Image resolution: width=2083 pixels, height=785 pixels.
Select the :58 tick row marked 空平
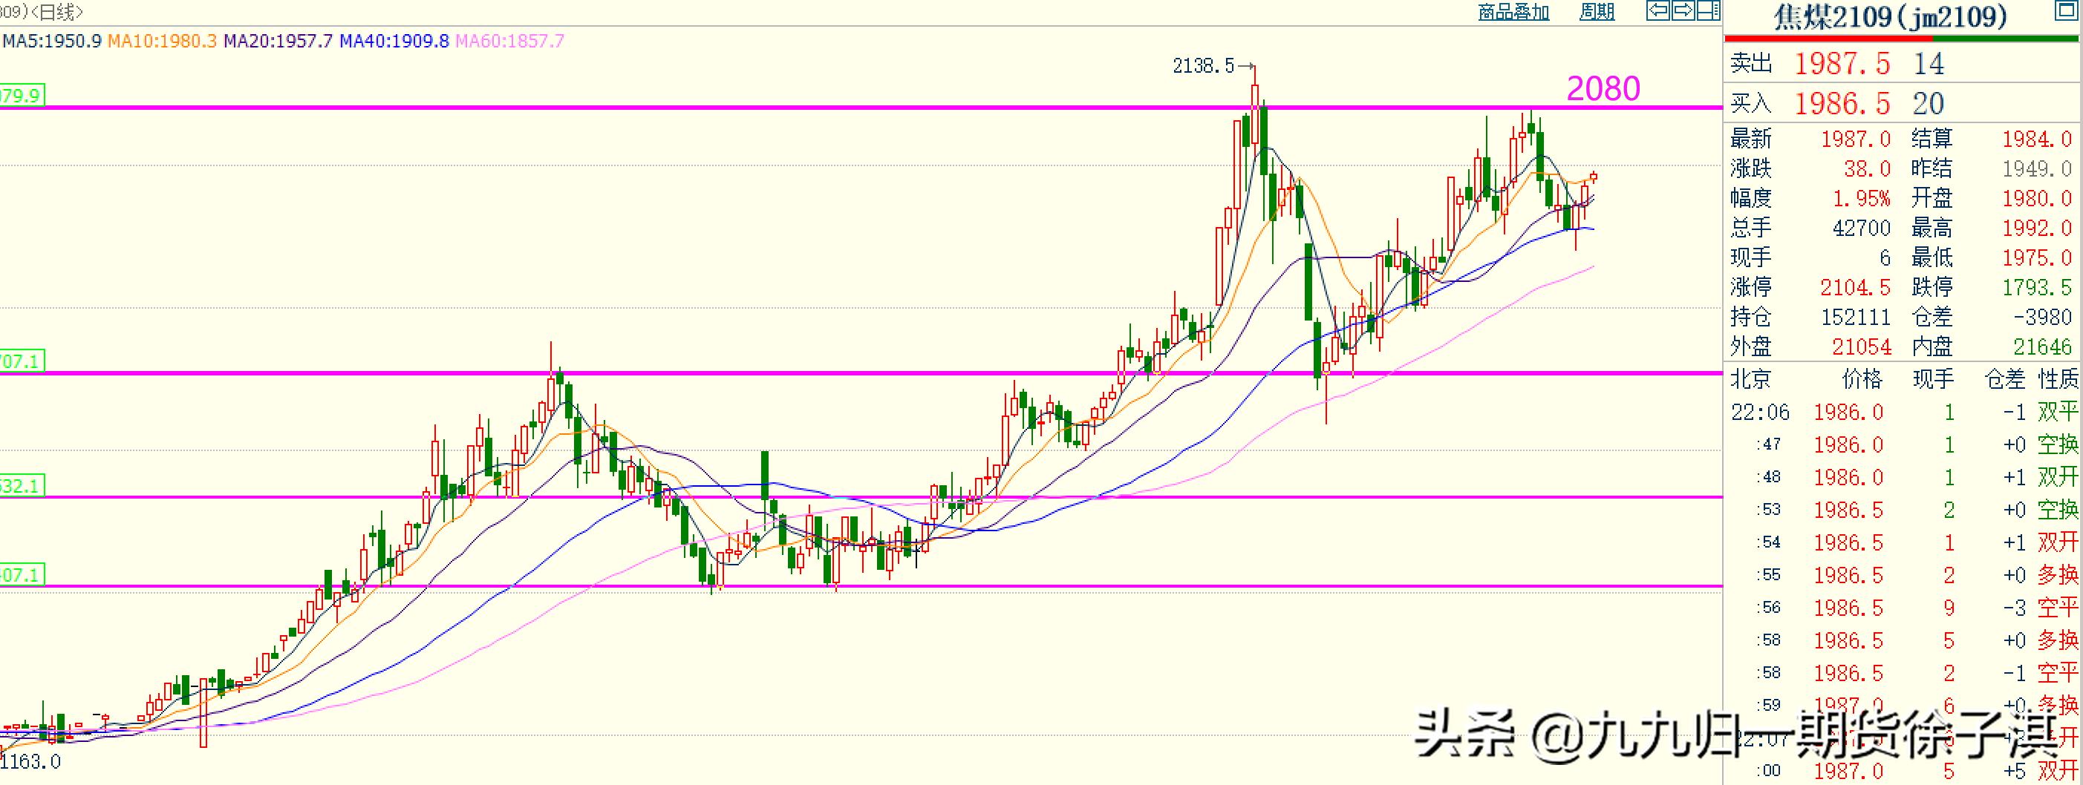[1903, 674]
